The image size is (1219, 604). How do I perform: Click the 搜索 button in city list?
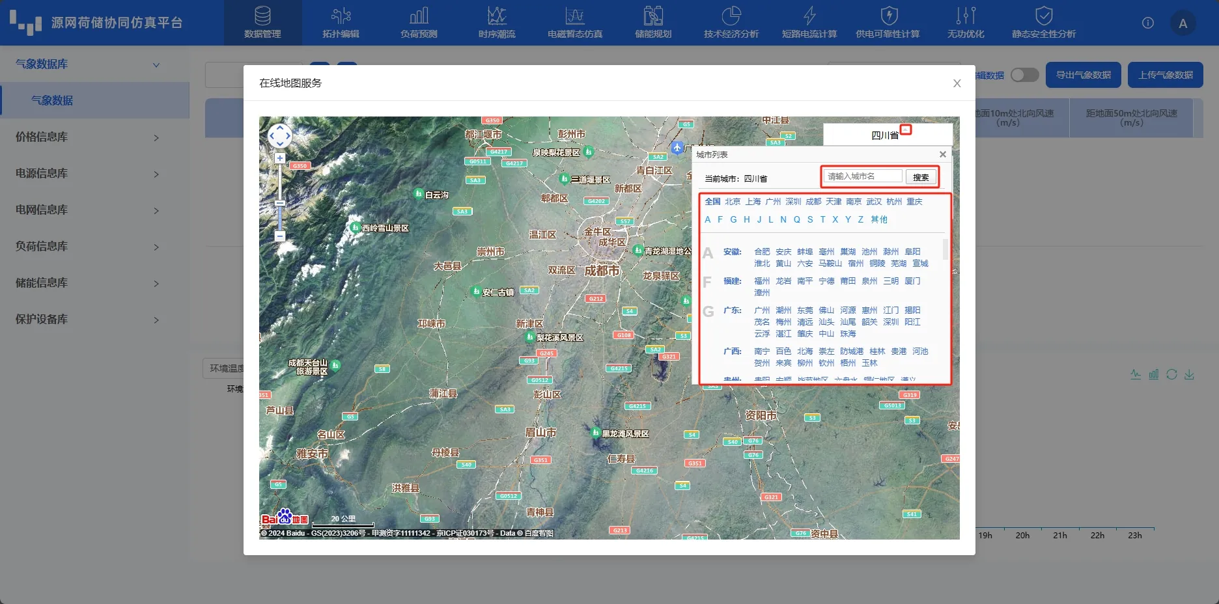pyautogui.click(x=921, y=177)
